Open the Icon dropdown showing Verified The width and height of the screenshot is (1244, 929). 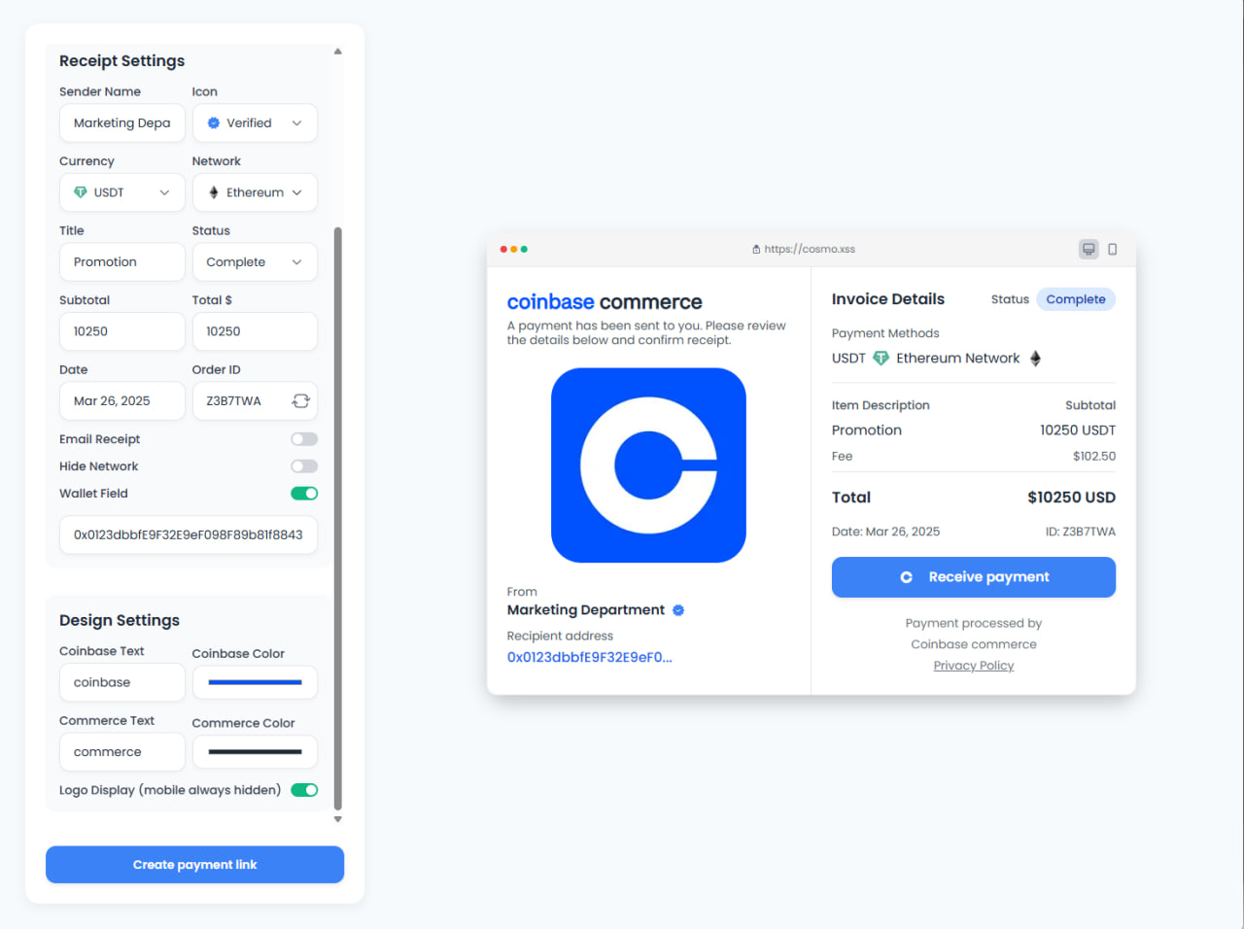pos(255,123)
